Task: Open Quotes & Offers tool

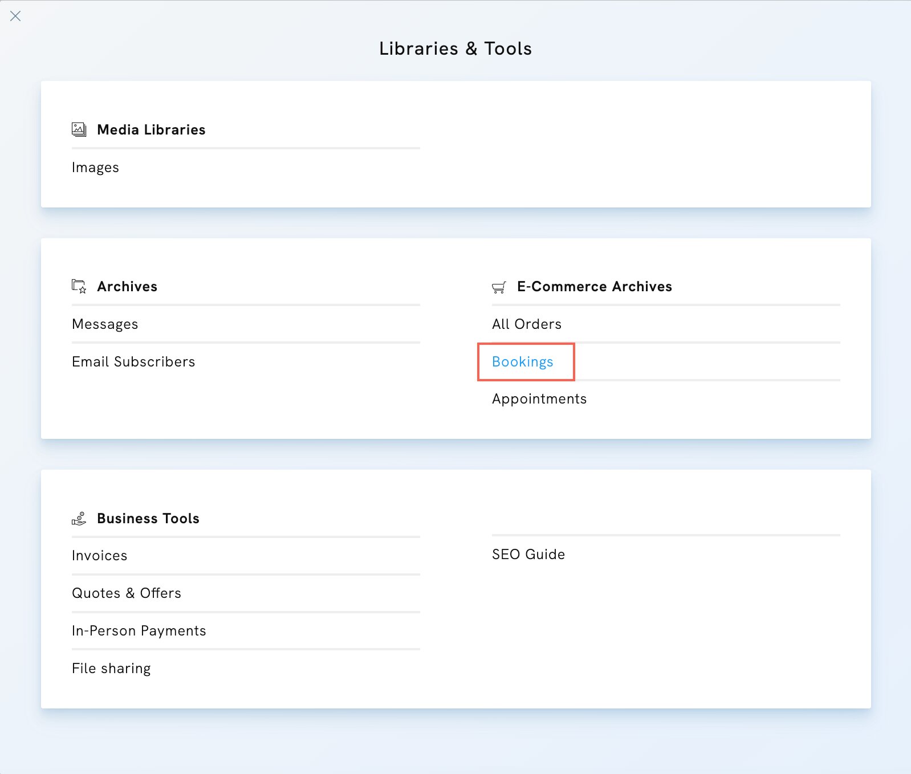Action: 127,593
